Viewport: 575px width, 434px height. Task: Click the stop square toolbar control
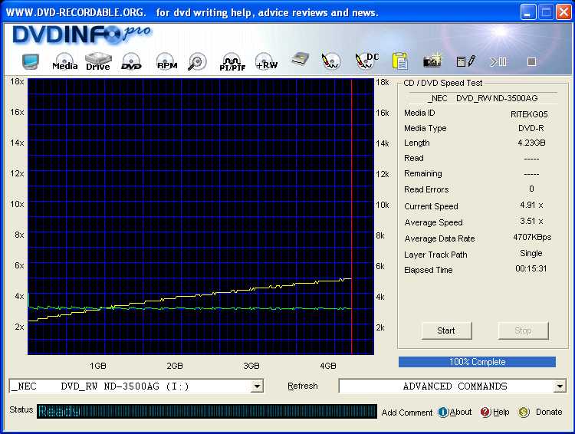pos(532,61)
